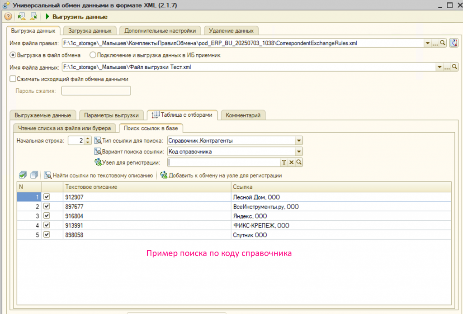463x314 pixels.
Task: Open magnifier next to Имя файла данных
Action: (x=454, y=67)
